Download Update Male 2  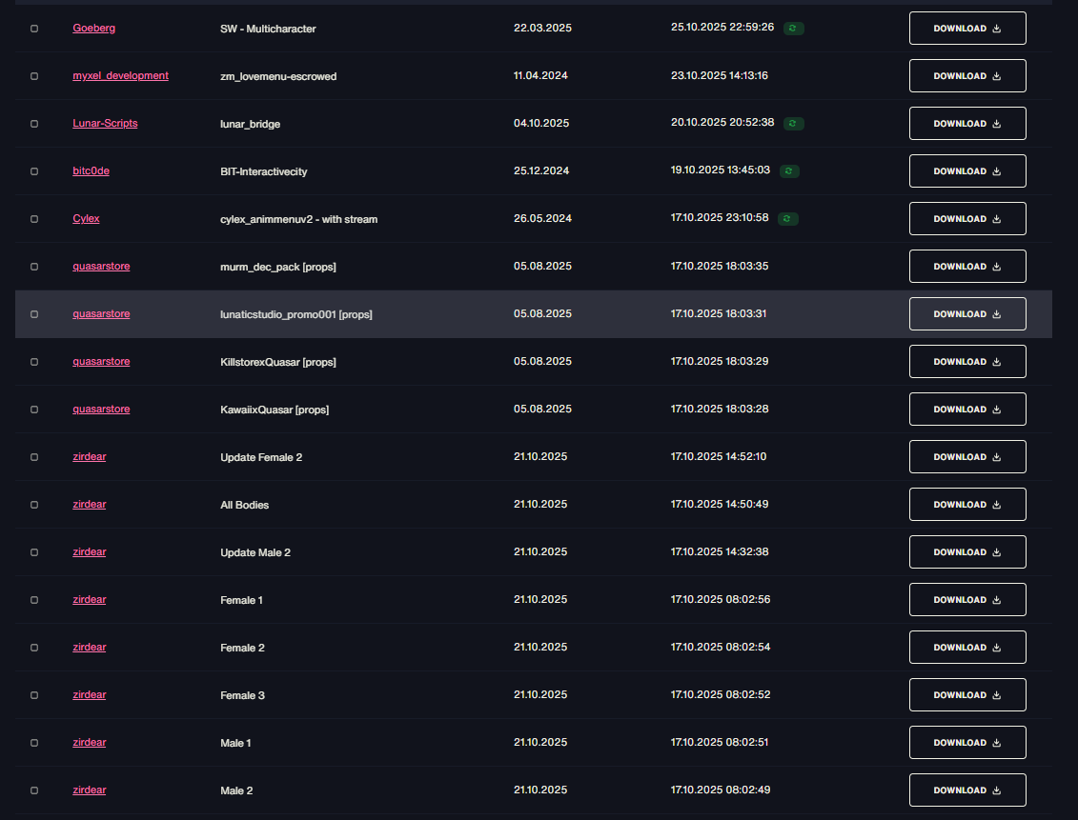[x=967, y=552]
